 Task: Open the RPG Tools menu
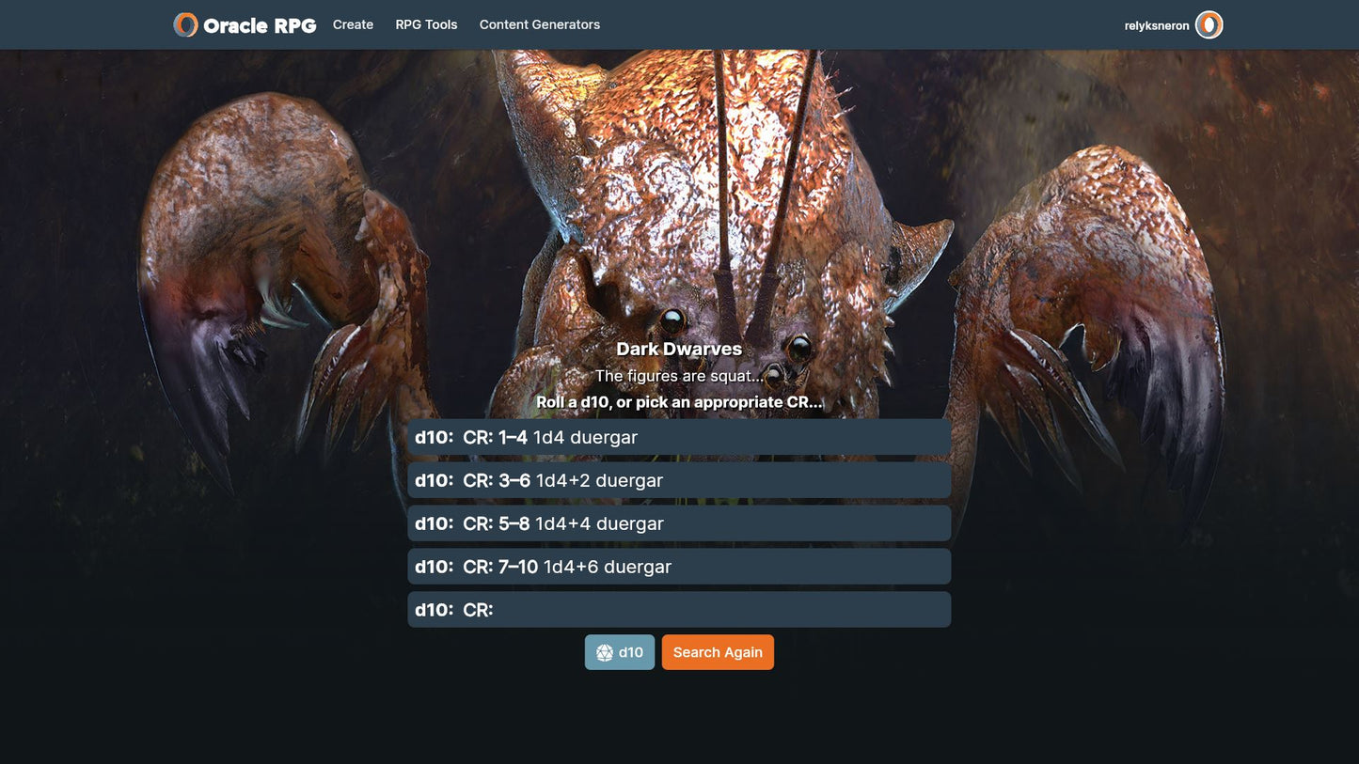tap(426, 24)
